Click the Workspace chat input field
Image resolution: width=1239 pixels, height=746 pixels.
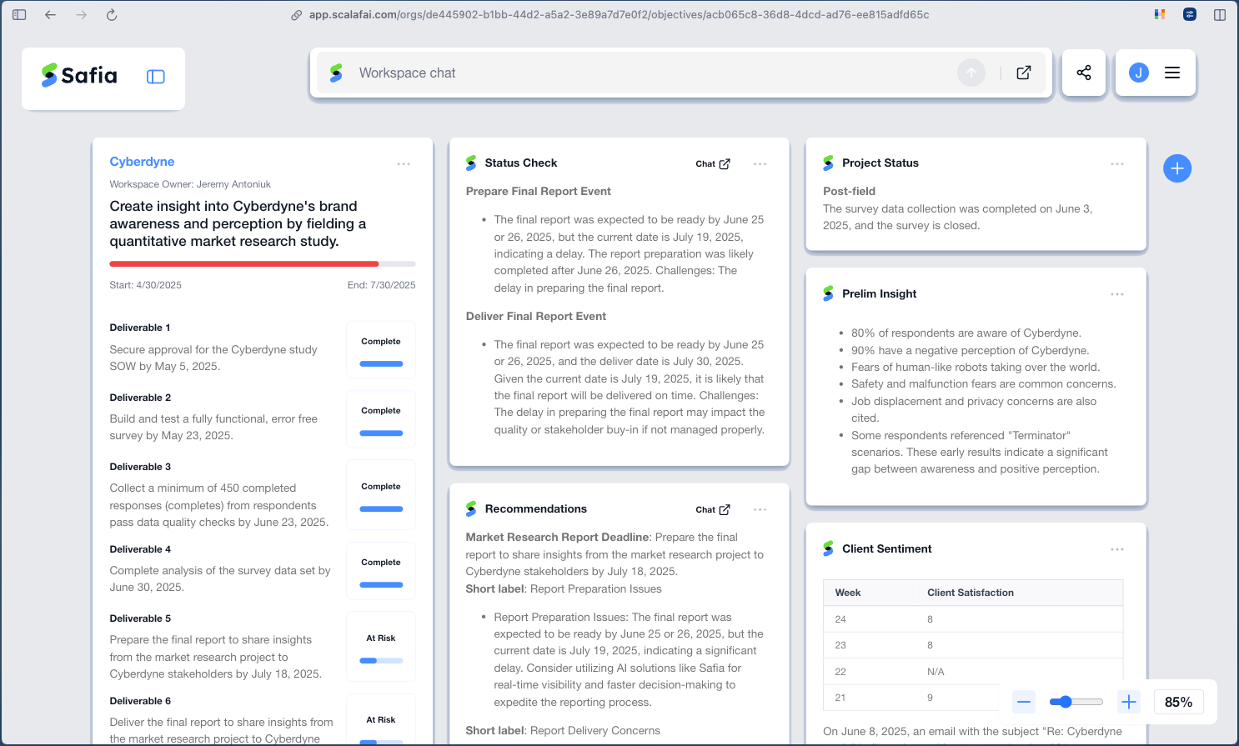pyautogui.click(x=650, y=73)
